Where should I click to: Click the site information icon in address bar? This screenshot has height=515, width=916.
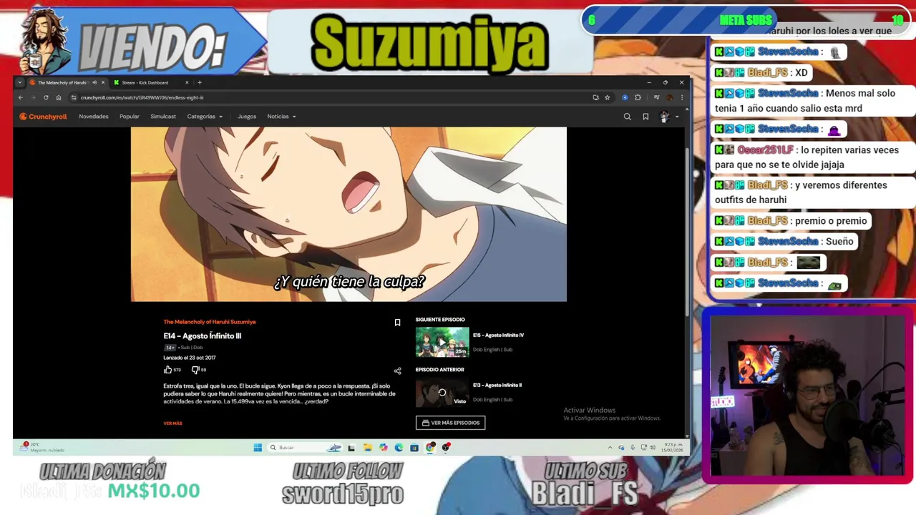tap(74, 97)
